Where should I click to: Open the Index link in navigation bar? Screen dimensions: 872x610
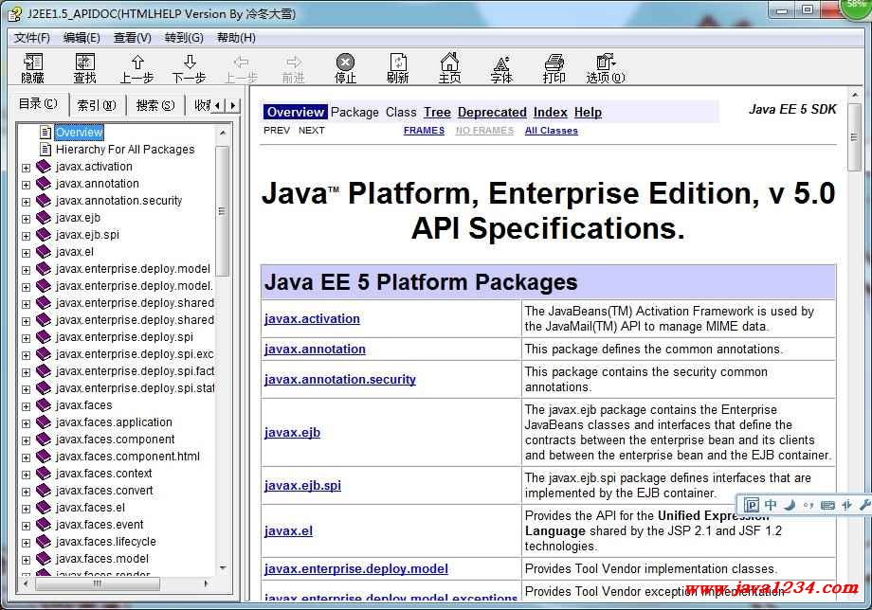point(550,112)
